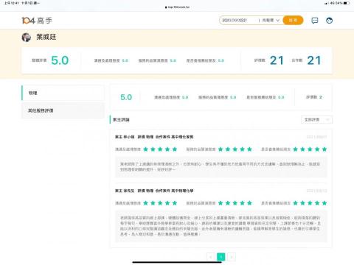Click the 合作數 21 count

314,60
